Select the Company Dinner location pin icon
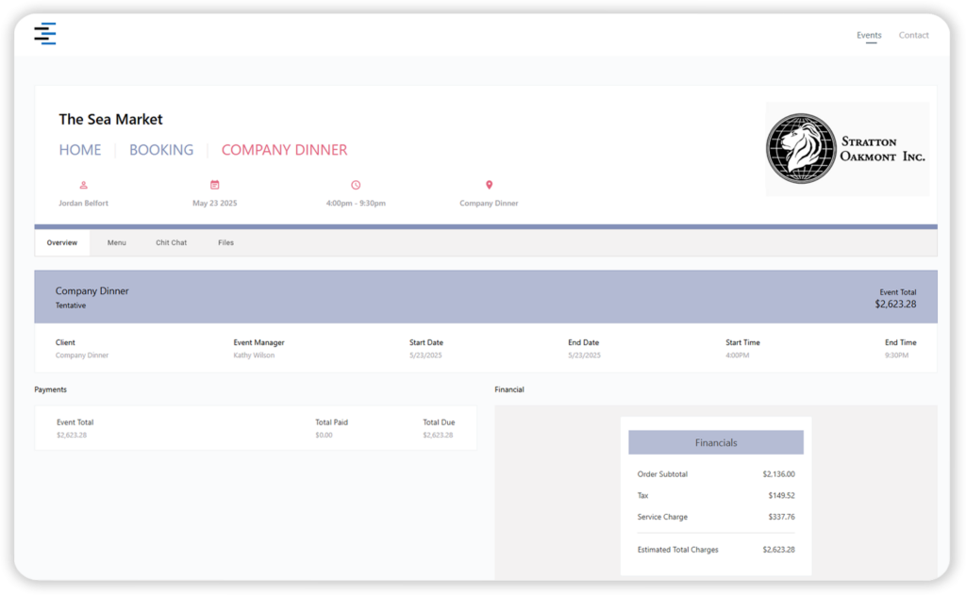966x595 pixels. click(x=489, y=184)
